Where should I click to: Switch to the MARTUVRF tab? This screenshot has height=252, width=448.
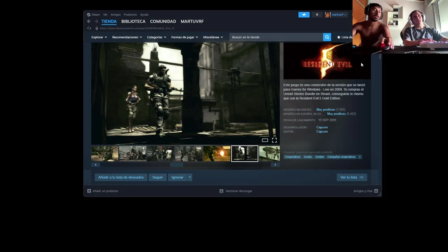click(192, 21)
